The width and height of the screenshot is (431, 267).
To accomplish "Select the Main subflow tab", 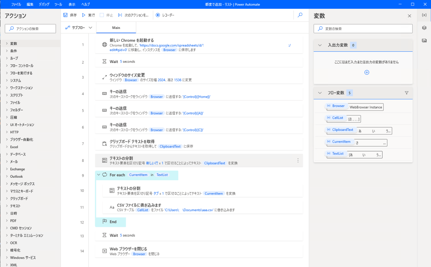I will click(116, 28).
